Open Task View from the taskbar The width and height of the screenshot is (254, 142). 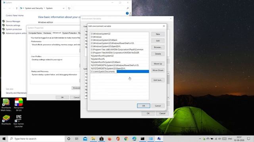pos(77,138)
